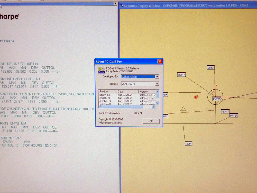Click the PC-DMIS logo icon in dialog
The image size is (257, 193).
coord(101,70)
